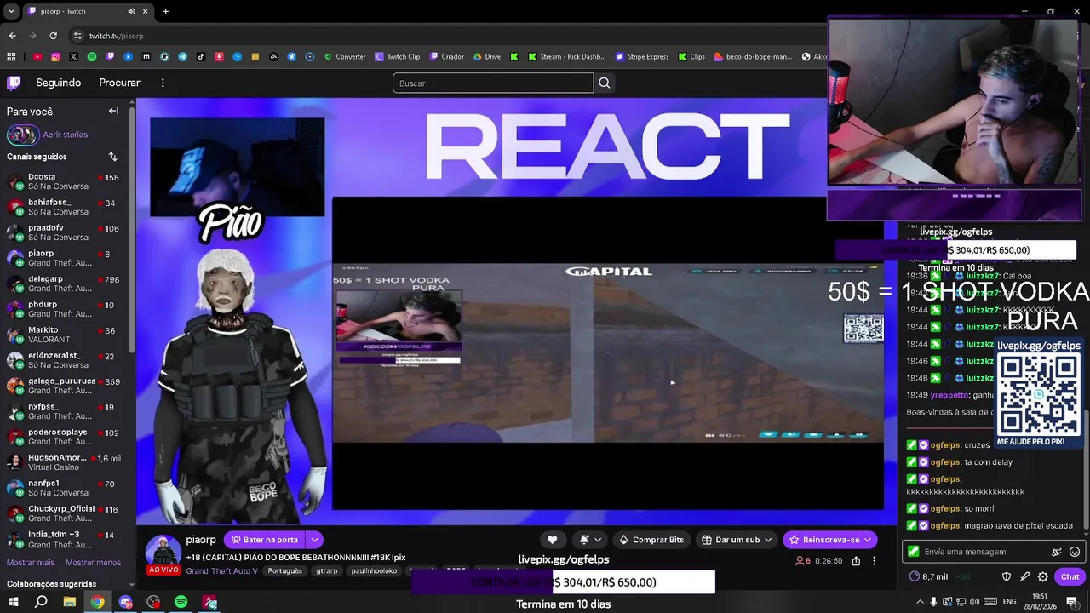Open the Instagram bookmark icon
The image size is (1090, 613).
[x=55, y=57]
